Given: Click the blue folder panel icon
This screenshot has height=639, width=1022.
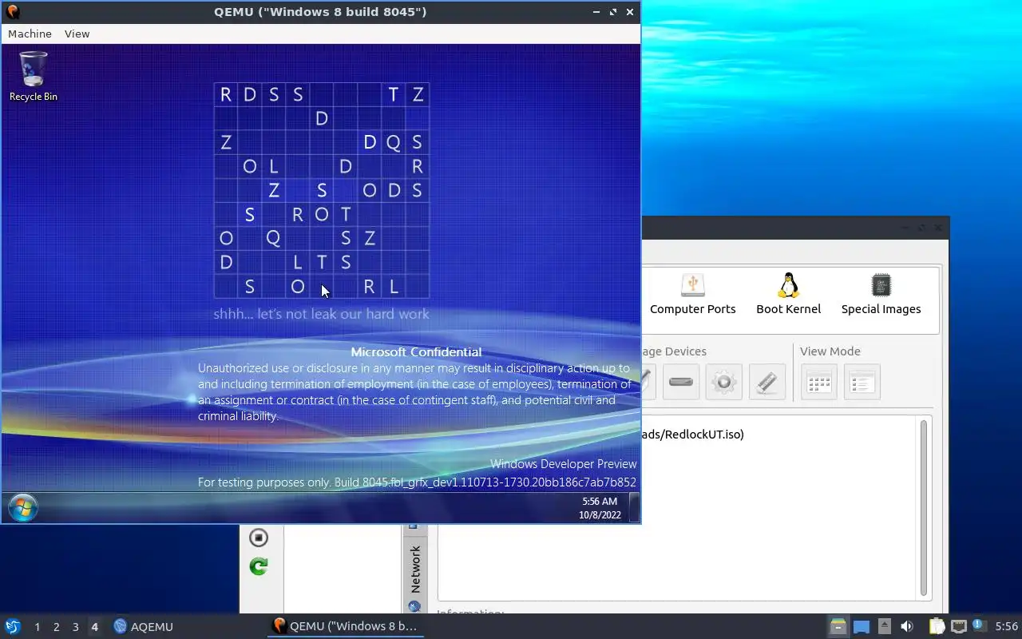Looking at the screenshot, I should point(861,627).
